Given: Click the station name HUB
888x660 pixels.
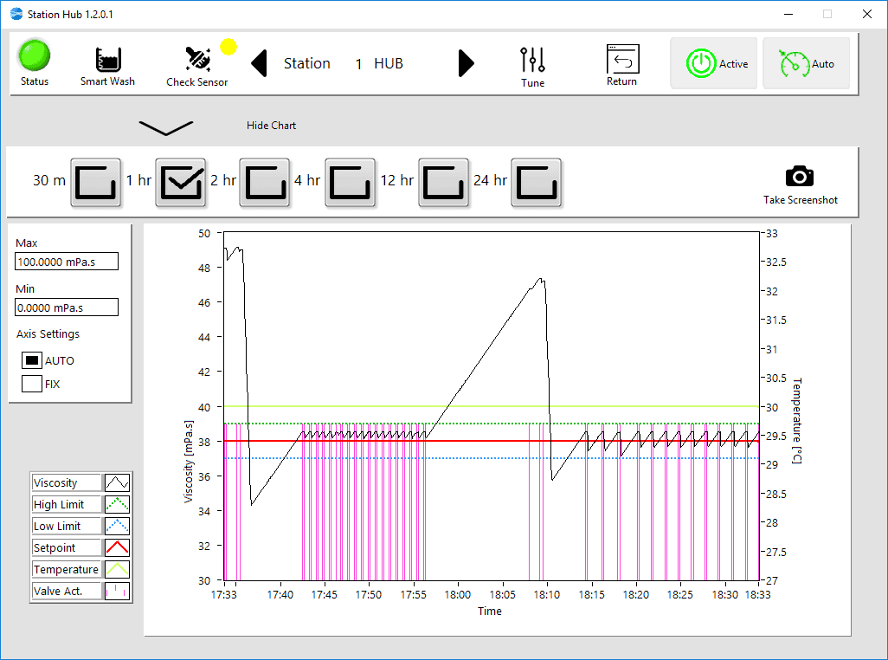Looking at the screenshot, I should point(389,63).
